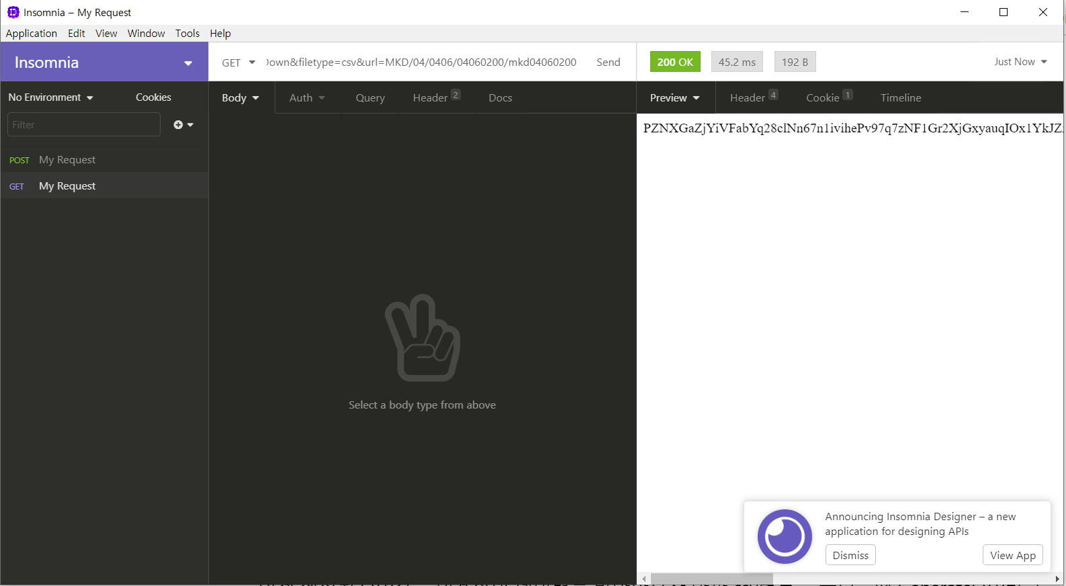Maximize the Insomnia window
This screenshot has width=1066, height=586.
[1004, 12]
